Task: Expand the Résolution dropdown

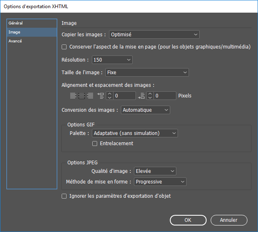Action: coord(112,60)
